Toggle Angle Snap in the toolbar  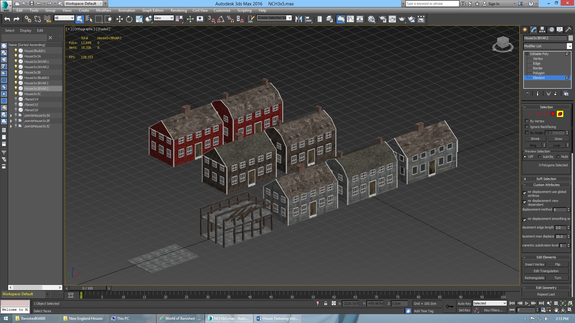pyautogui.click(x=221, y=19)
